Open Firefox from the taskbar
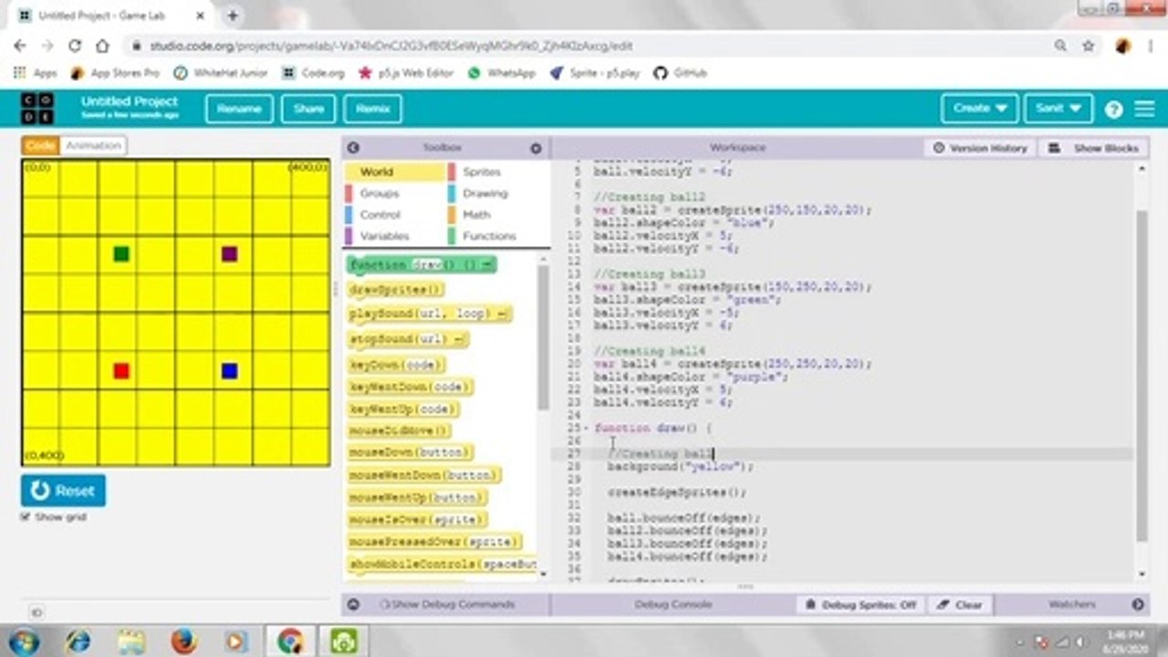The width and height of the screenshot is (1168, 657). [184, 641]
